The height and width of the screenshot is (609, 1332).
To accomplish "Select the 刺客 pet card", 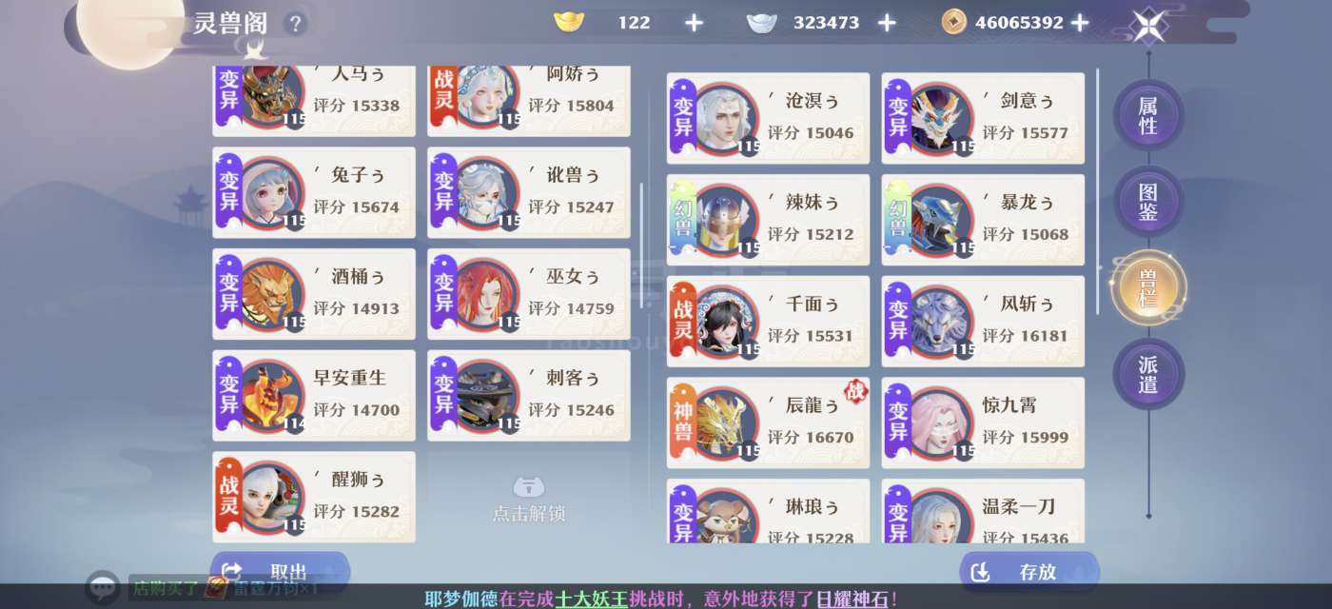I will (529, 395).
